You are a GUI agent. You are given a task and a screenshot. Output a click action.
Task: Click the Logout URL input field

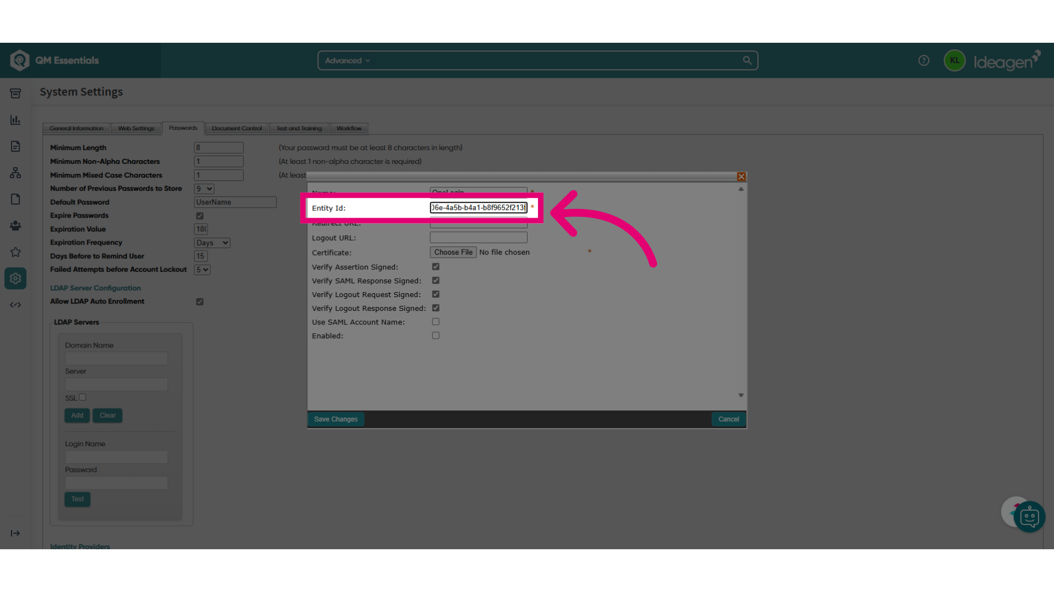pyautogui.click(x=479, y=237)
